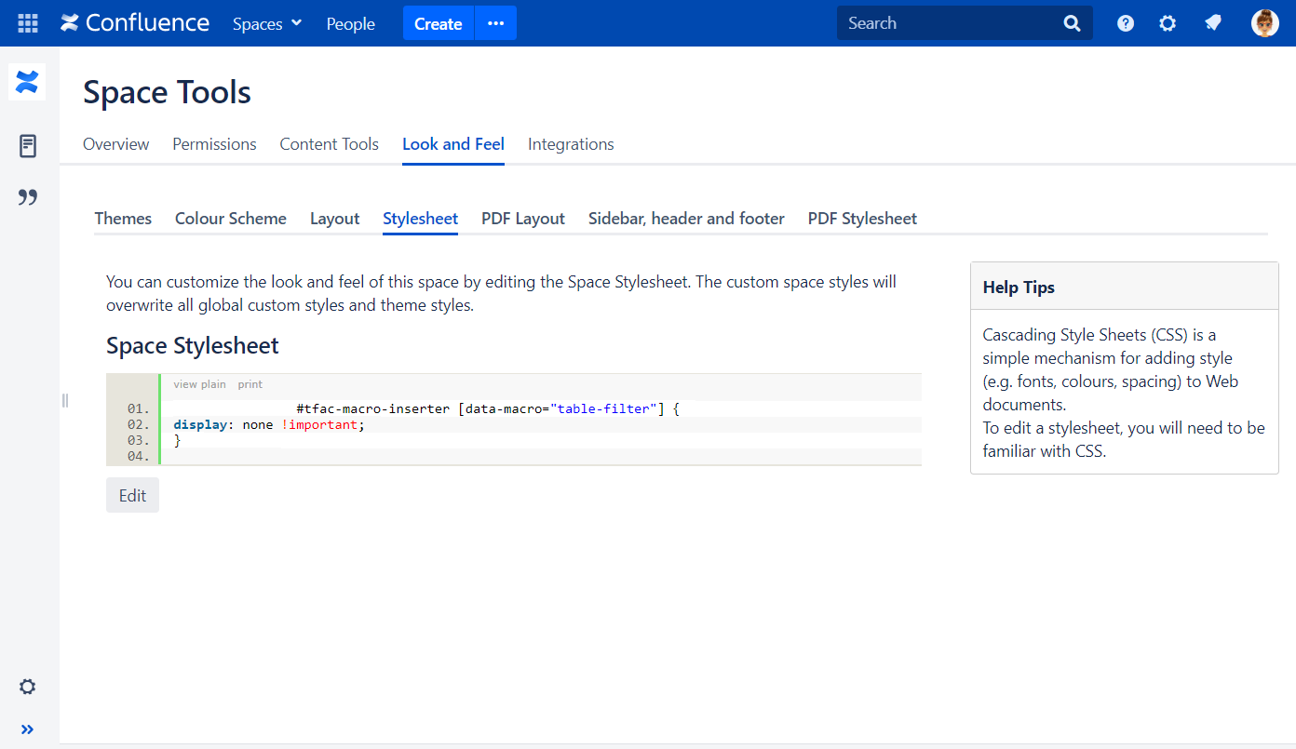Screen dimensions: 1296x749
Task: Open the notifications icon in header
Action: pyautogui.click(x=1212, y=23)
